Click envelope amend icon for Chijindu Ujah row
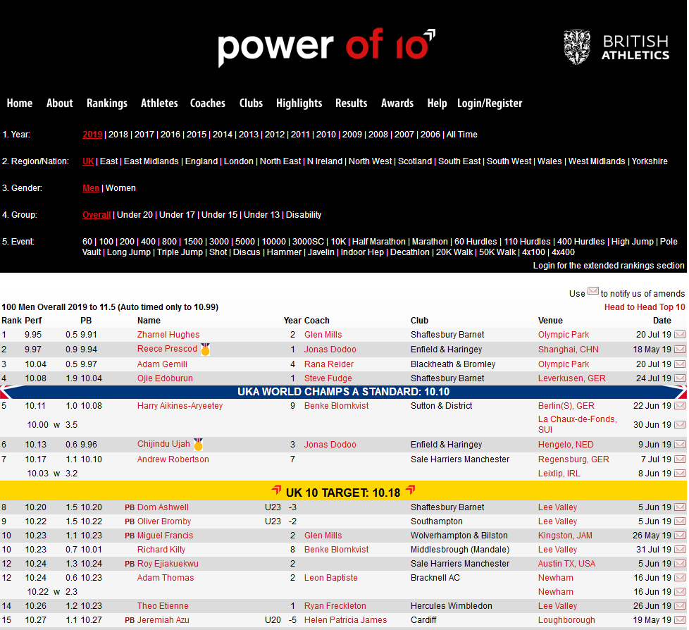 tap(679, 445)
